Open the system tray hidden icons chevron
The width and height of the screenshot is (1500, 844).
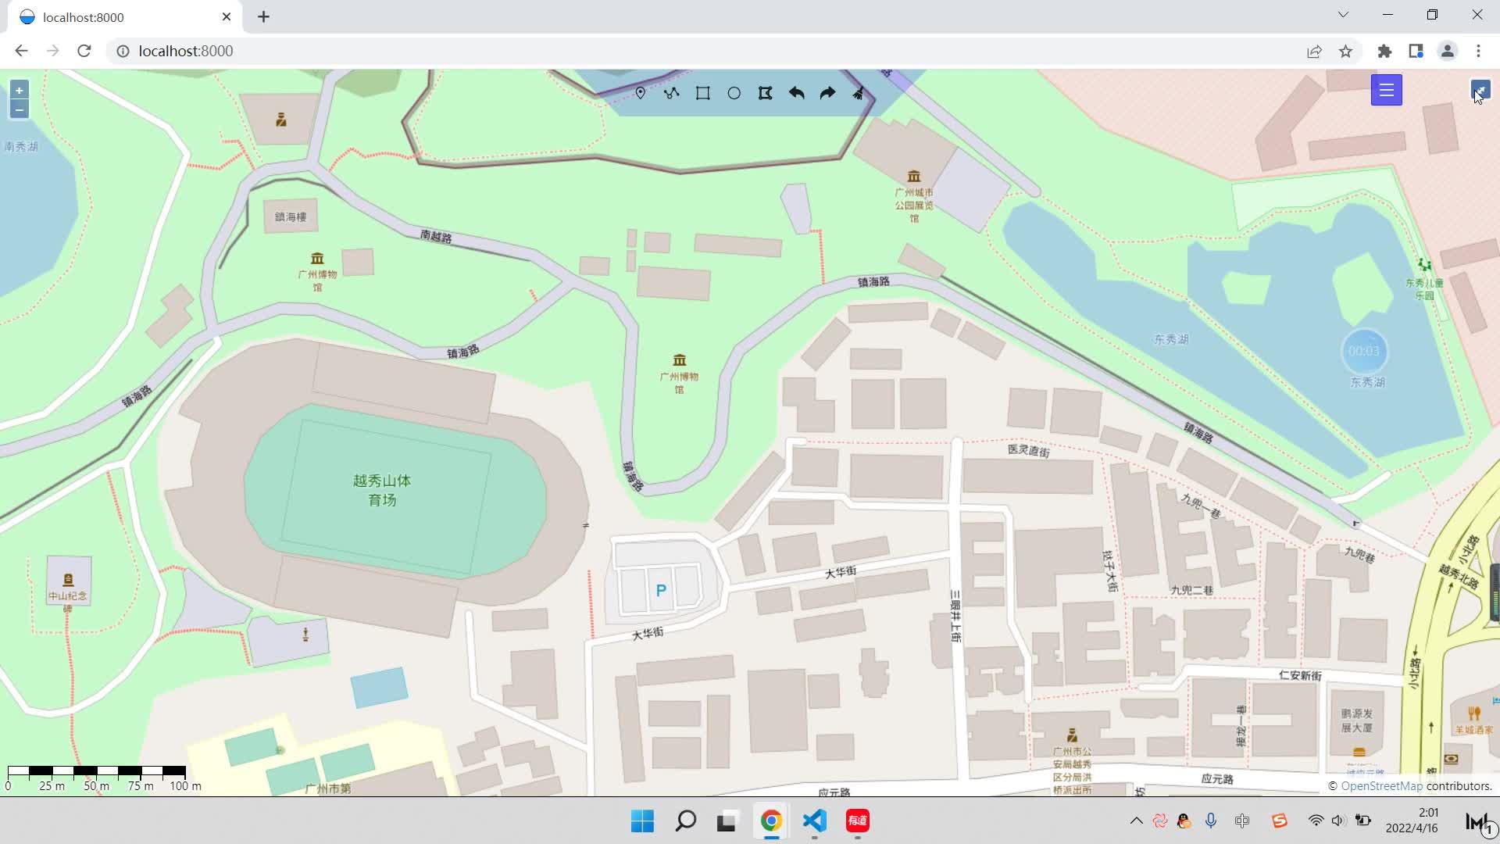point(1135,821)
